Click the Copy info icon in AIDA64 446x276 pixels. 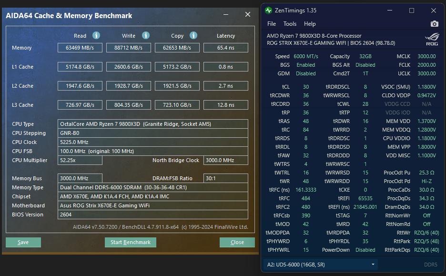point(193,35)
